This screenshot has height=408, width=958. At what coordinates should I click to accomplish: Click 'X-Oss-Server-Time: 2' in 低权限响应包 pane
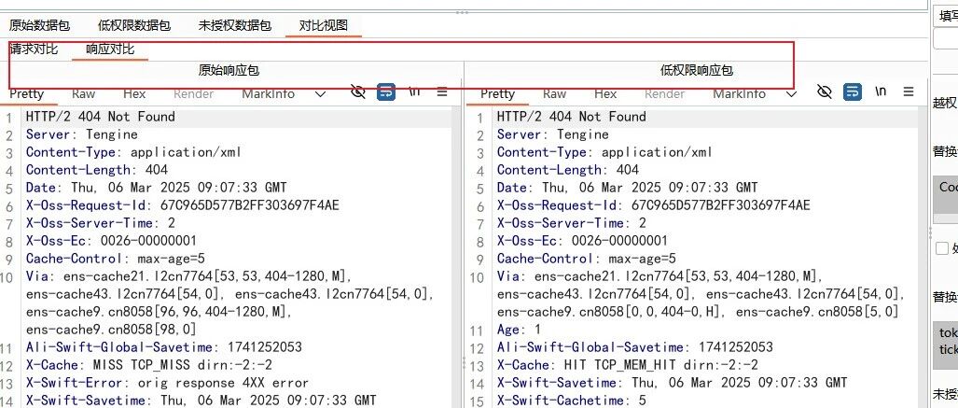coord(571,222)
